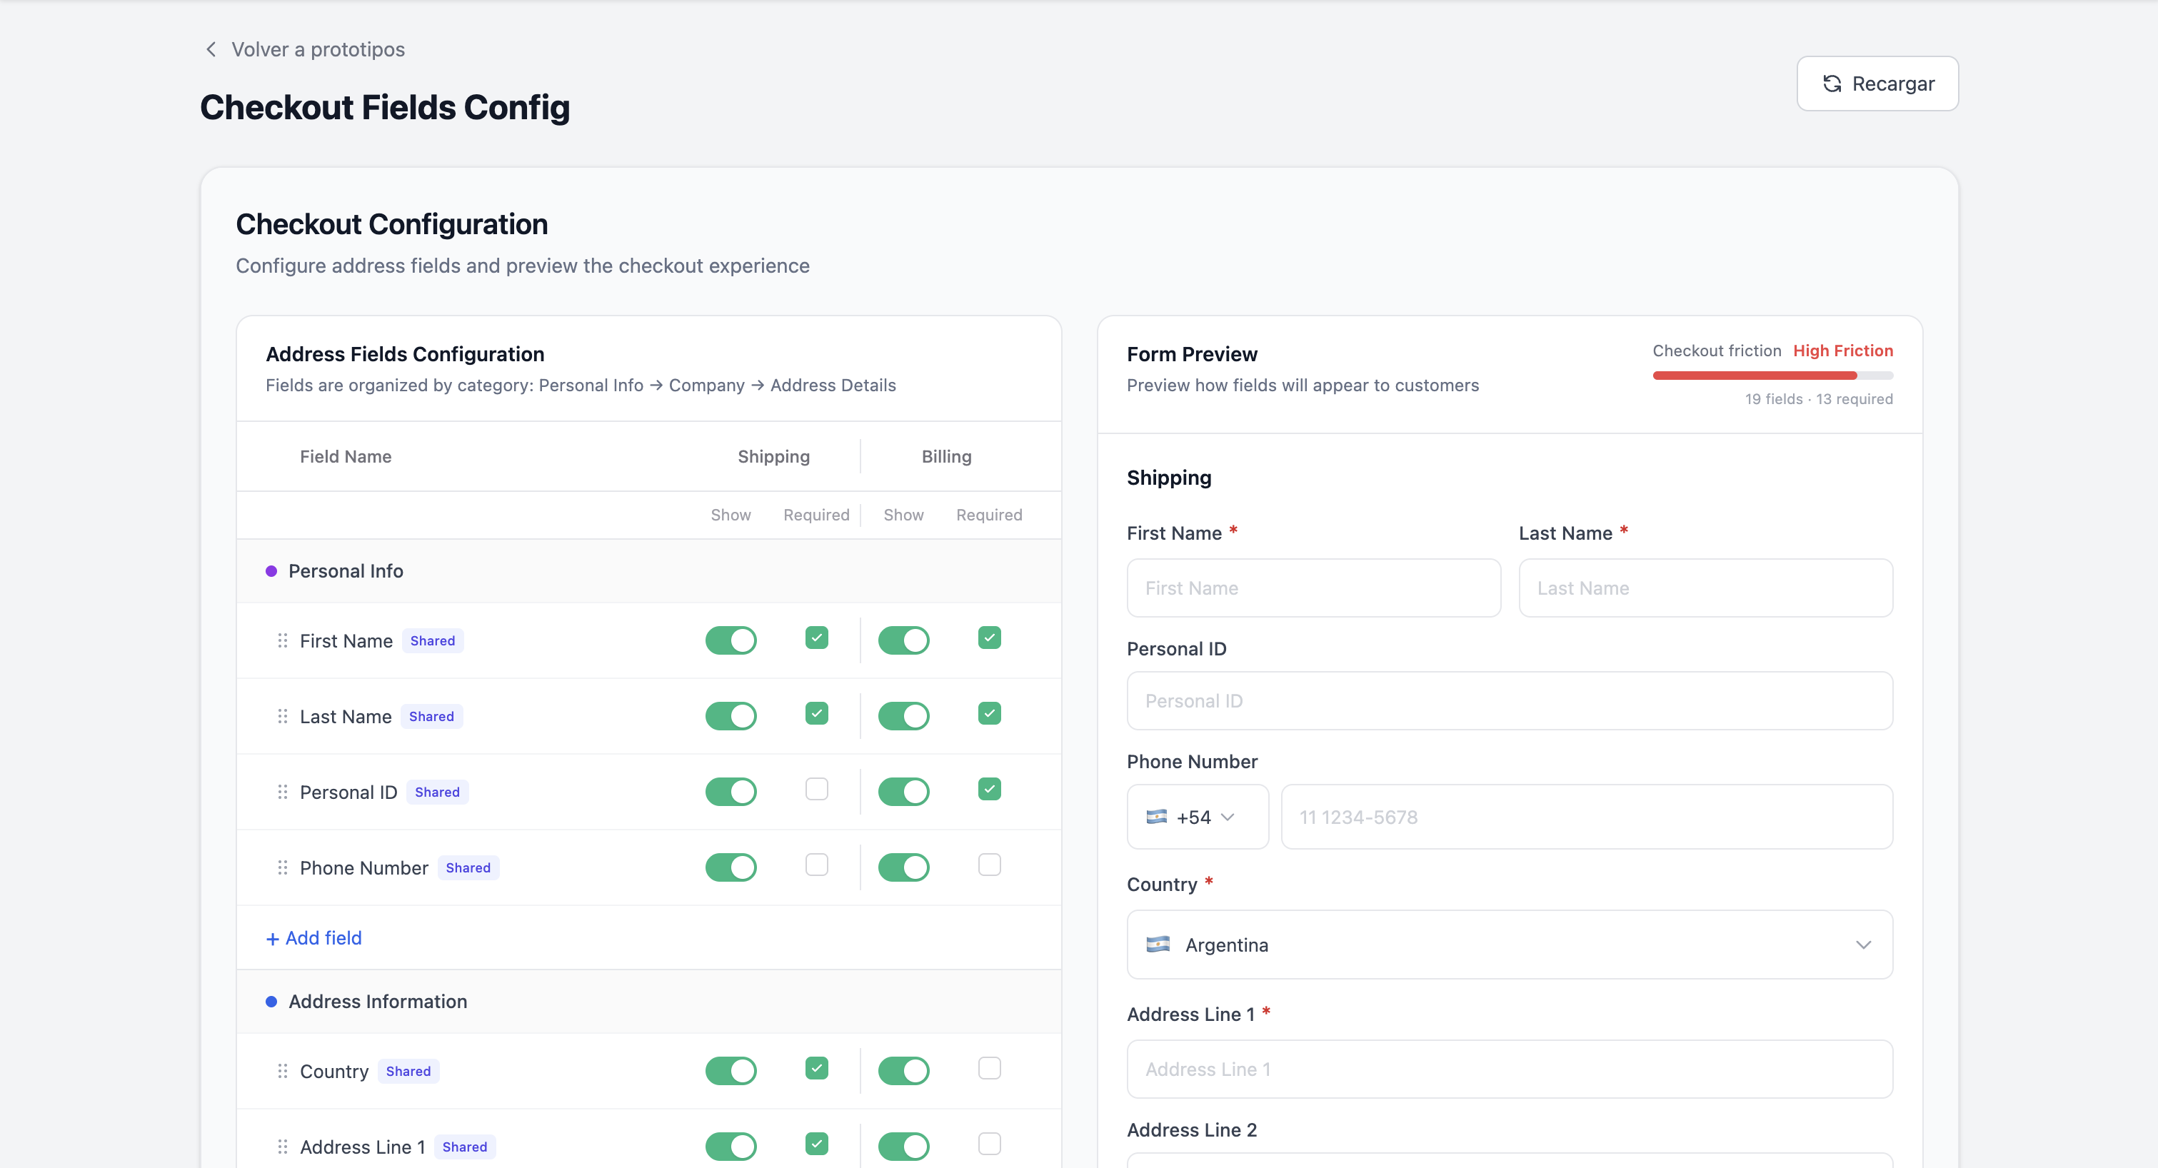Select the Shipping column header
The height and width of the screenshot is (1168, 2158).
773,456
